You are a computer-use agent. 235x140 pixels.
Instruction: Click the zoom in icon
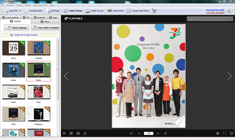pyautogui.click(x=64, y=133)
